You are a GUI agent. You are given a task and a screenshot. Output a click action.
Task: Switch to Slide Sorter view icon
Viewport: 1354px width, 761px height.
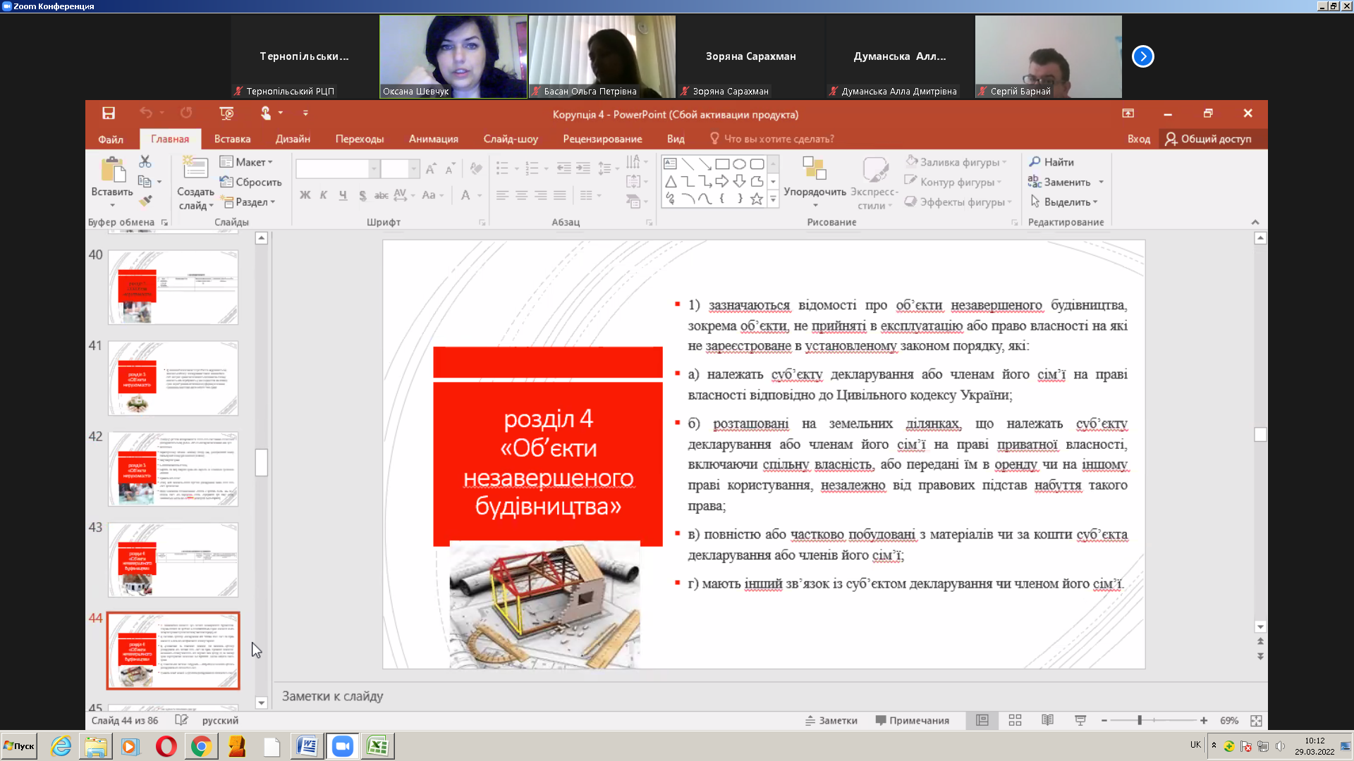click(1015, 720)
